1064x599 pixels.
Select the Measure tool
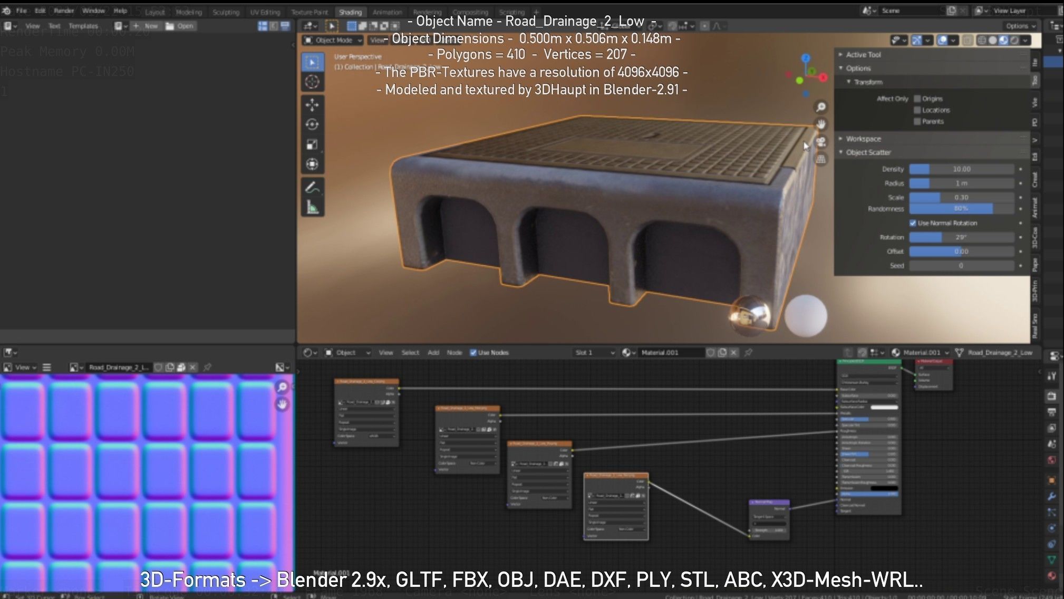(x=312, y=207)
